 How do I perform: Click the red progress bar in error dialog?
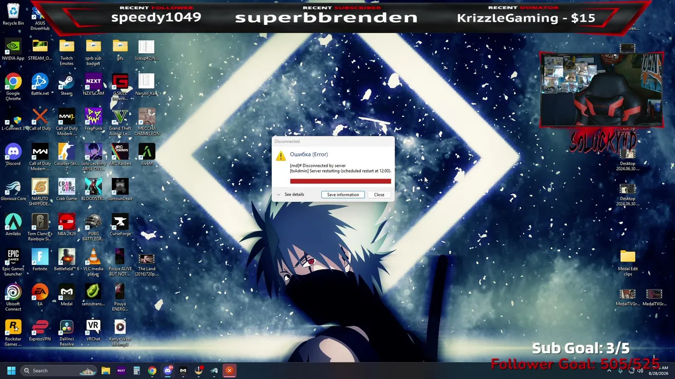(x=341, y=181)
